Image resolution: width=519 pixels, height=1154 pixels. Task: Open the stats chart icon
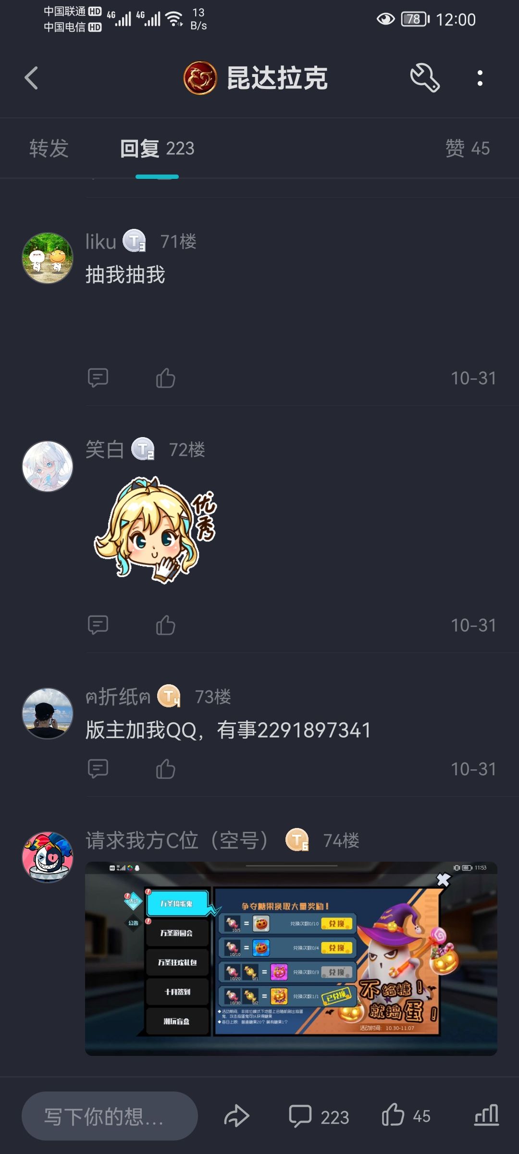486,1115
